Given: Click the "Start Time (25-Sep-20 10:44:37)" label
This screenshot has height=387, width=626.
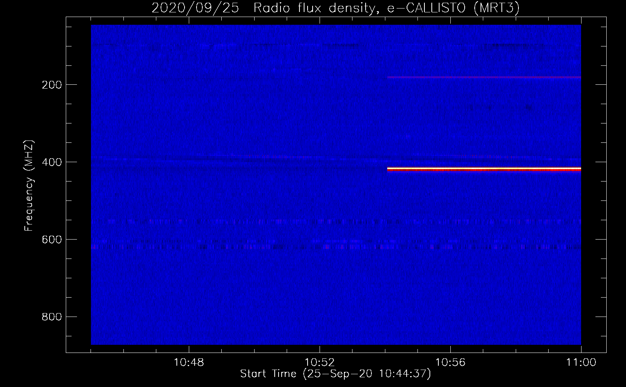Looking at the screenshot, I should [335, 374].
